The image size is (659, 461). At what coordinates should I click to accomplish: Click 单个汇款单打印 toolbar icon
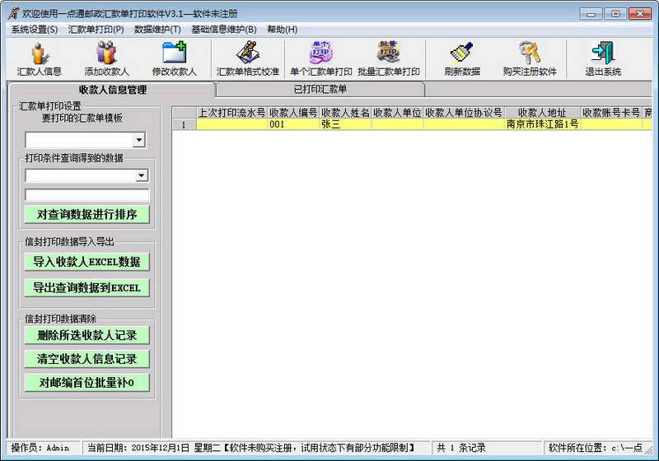[321, 58]
